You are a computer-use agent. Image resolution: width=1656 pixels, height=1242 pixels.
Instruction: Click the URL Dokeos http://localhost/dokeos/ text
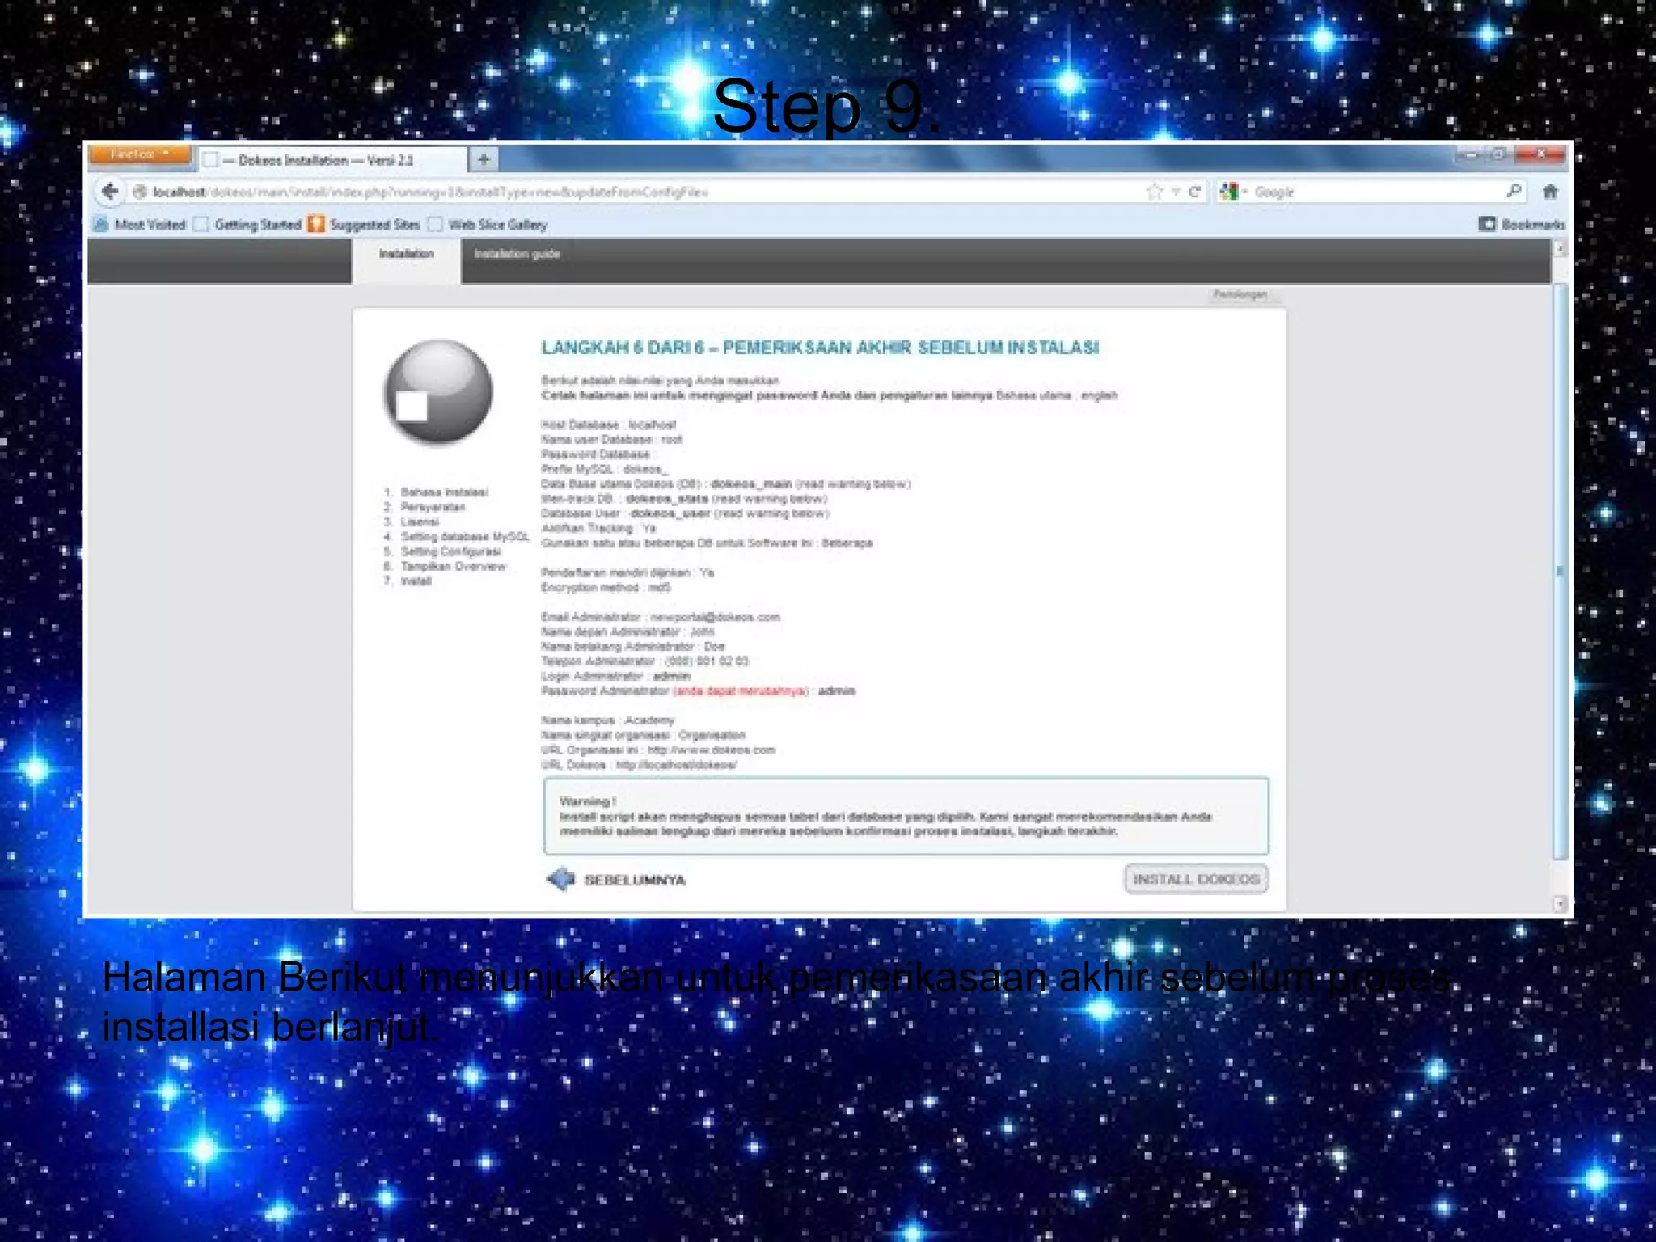point(676,765)
